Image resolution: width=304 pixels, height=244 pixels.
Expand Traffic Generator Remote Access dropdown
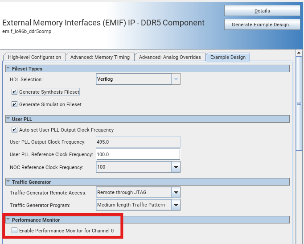[x=176, y=193]
